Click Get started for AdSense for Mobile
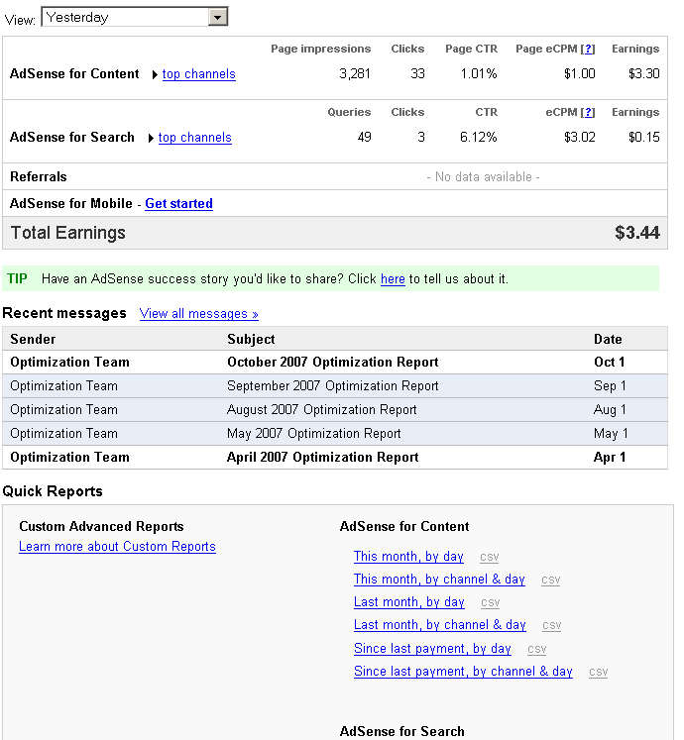The height and width of the screenshot is (740, 684). pyautogui.click(x=178, y=203)
